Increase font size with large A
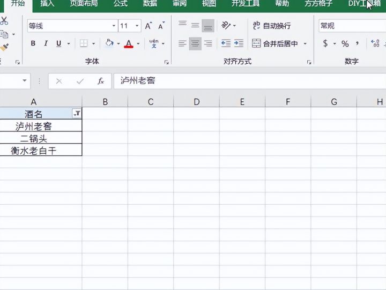Image resolution: width=386 pixels, height=290 pixels. (x=148, y=26)
